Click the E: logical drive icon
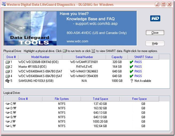This screenshot has width=175, height=136. pyautogui.click(x=7, y=112)
